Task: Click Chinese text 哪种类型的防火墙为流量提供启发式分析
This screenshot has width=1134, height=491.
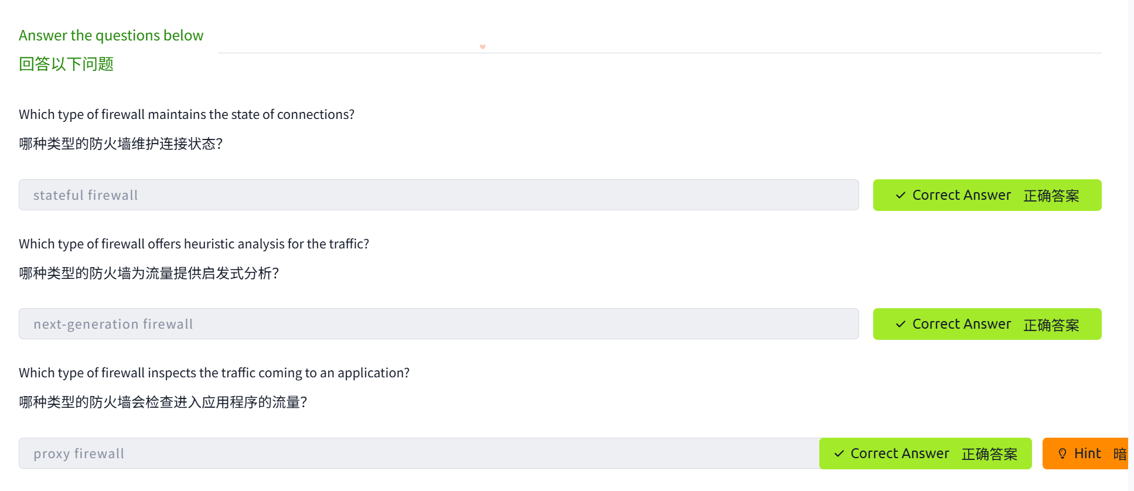Action: click(149, 274)
